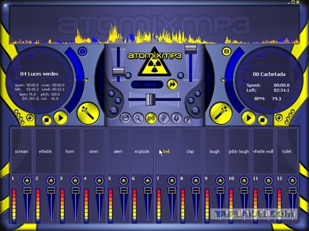Click deck B title 08 Cachetada
This screenshot has height=231, width=309.
pyautogui.click(x=269, y=74)
